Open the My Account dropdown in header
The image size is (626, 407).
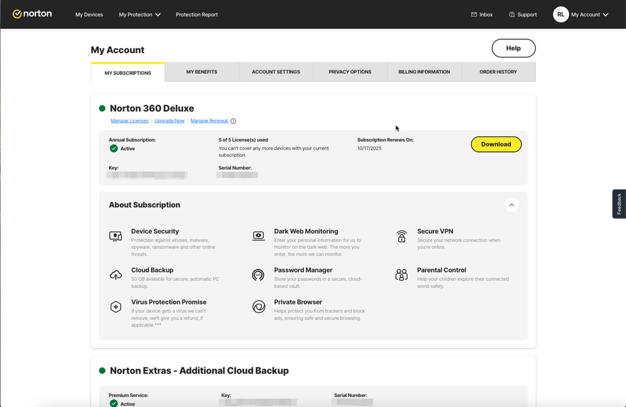click(590, 15)
